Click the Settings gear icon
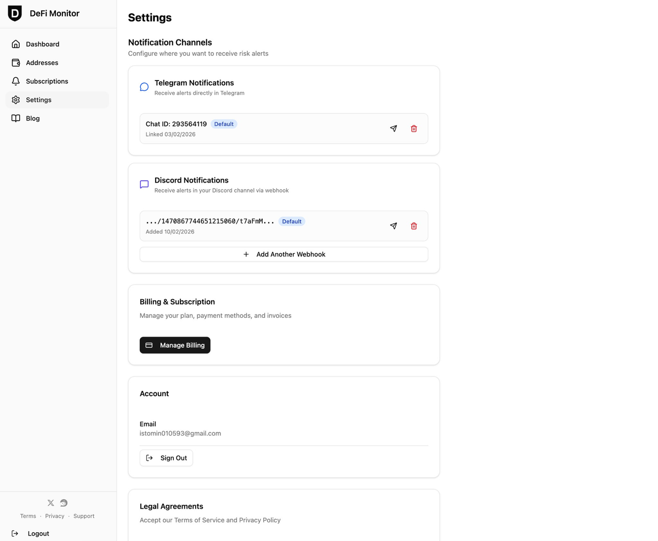This screenshot has width=658, height=541. (16, 100)
